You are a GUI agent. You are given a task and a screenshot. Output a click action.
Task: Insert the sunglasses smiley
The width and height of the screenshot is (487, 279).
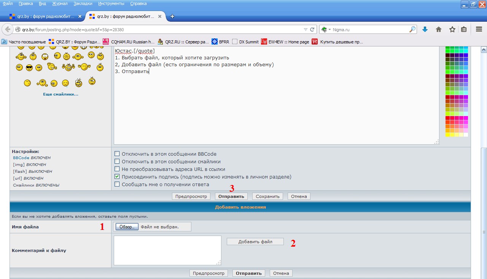point(29,68)
